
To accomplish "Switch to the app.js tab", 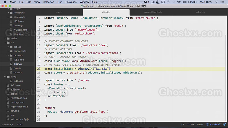I will pos(59,12).
